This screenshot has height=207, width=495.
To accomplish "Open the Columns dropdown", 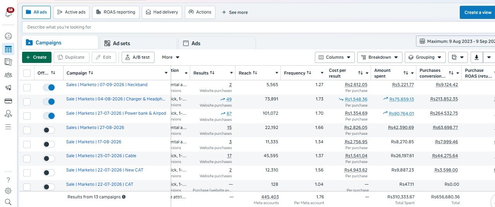I will (335, 57).
